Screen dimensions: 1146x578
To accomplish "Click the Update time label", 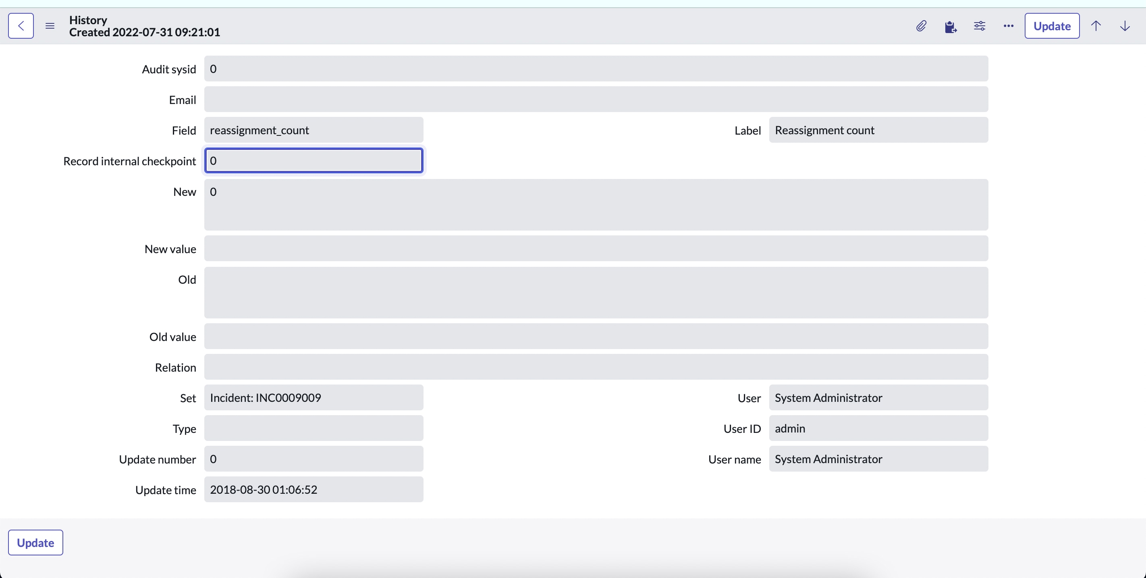I will (x=166, y=490).
